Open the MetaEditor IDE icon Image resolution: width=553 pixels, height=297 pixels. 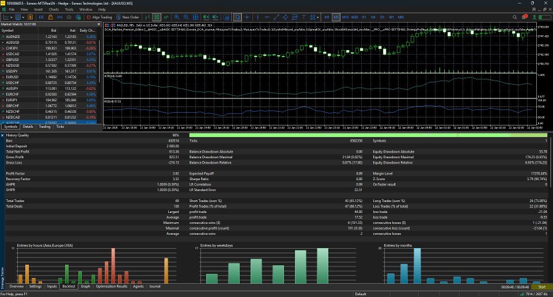pyautogui.click(x=41, y=17)
